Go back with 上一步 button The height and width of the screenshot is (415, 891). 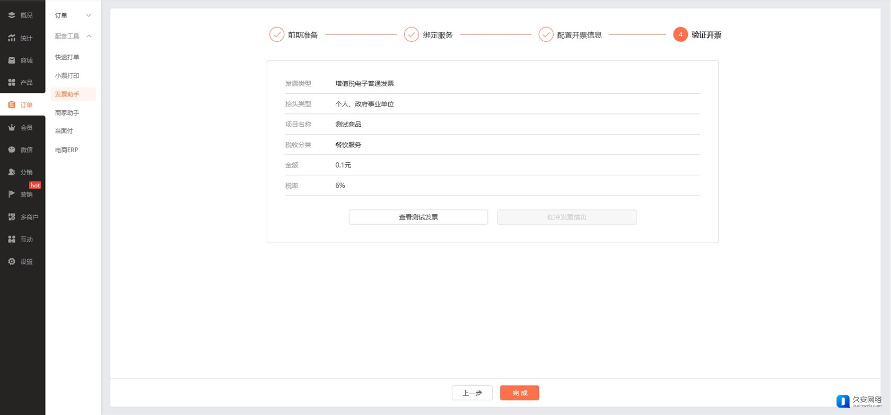point(472,393)
